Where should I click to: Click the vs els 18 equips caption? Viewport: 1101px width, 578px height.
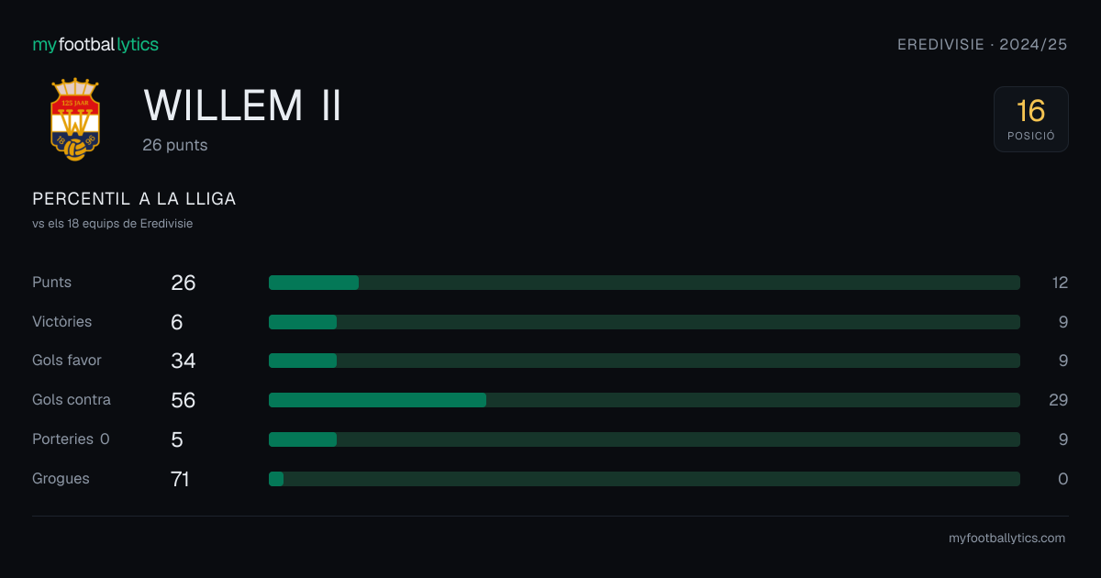click(x=112, y=223)
